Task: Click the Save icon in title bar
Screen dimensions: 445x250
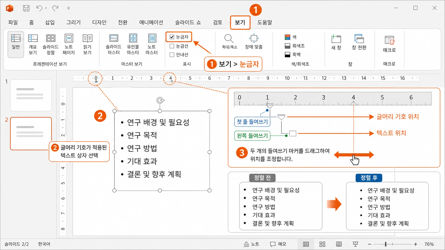Action: pyautogui.click(x=26, y=8)
